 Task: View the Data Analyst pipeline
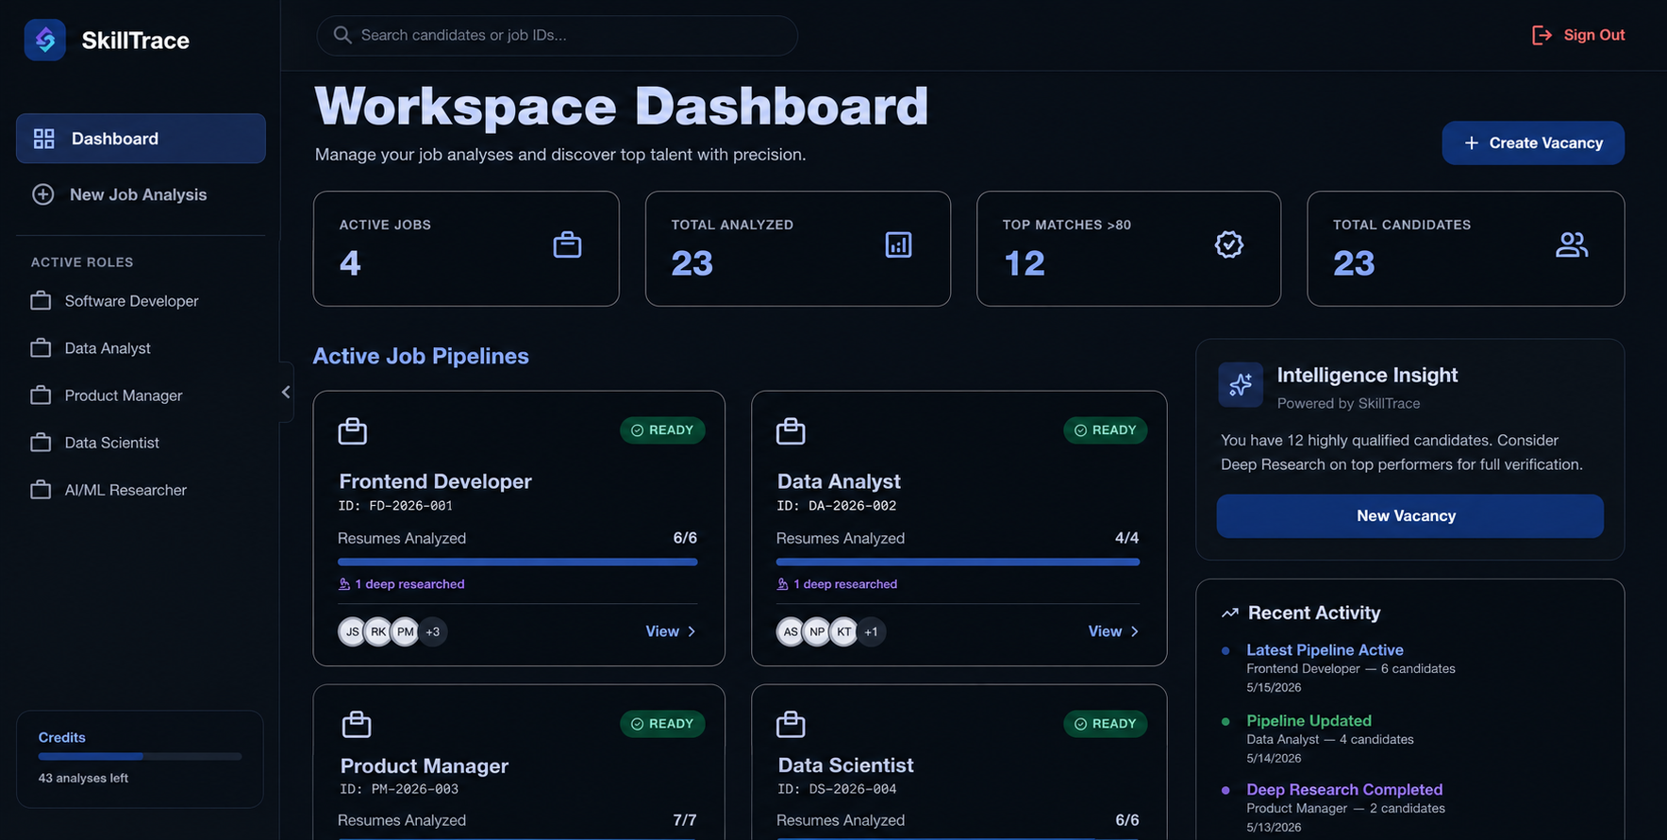click(1113, 631)
